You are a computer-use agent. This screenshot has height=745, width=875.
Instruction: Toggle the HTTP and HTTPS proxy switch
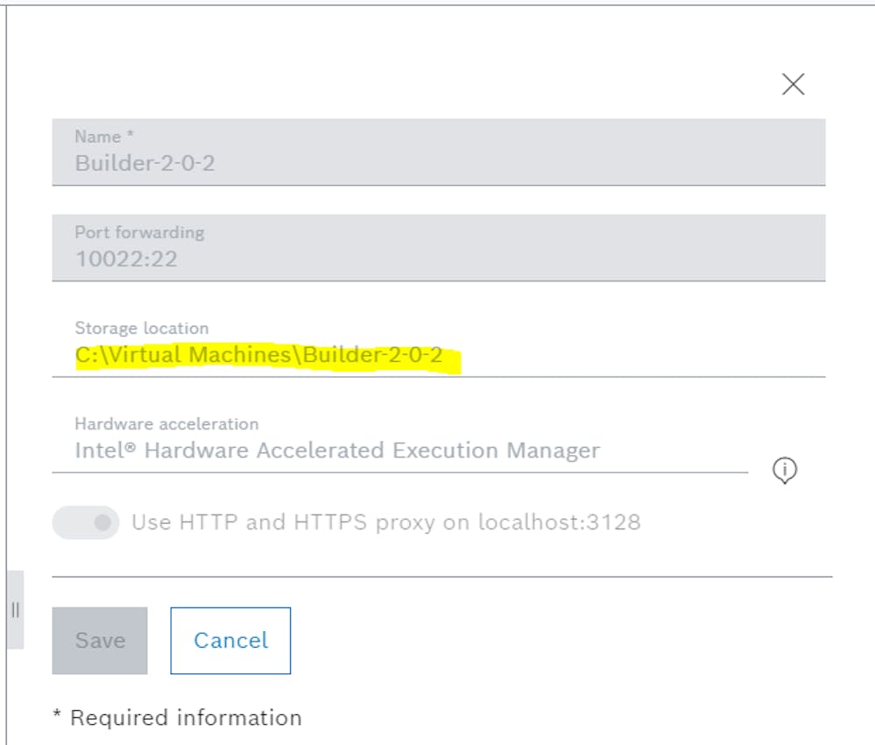pos(86,522)
